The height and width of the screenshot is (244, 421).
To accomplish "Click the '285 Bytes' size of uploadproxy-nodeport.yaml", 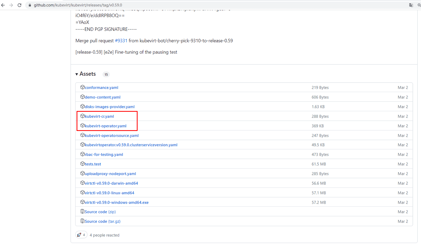I will [x=320, y=174].
